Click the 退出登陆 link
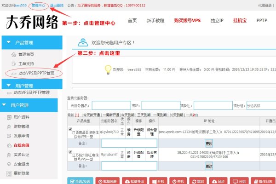The height and width of the screenshot is (184, 276). pos(57,6)
